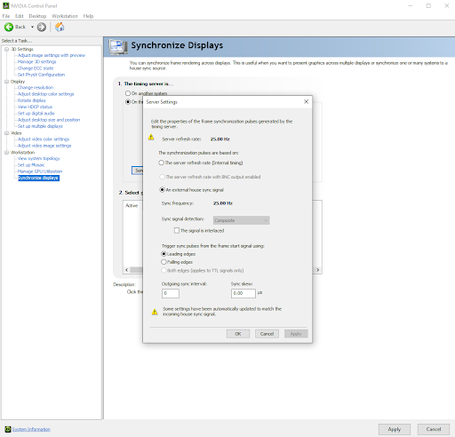Click the warning icon beside Server refresh rate

[151, 138]
